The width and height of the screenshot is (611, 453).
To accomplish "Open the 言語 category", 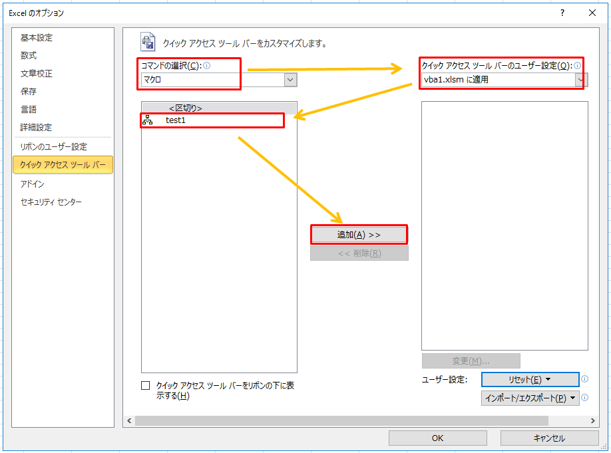I will tap(63, 110).
